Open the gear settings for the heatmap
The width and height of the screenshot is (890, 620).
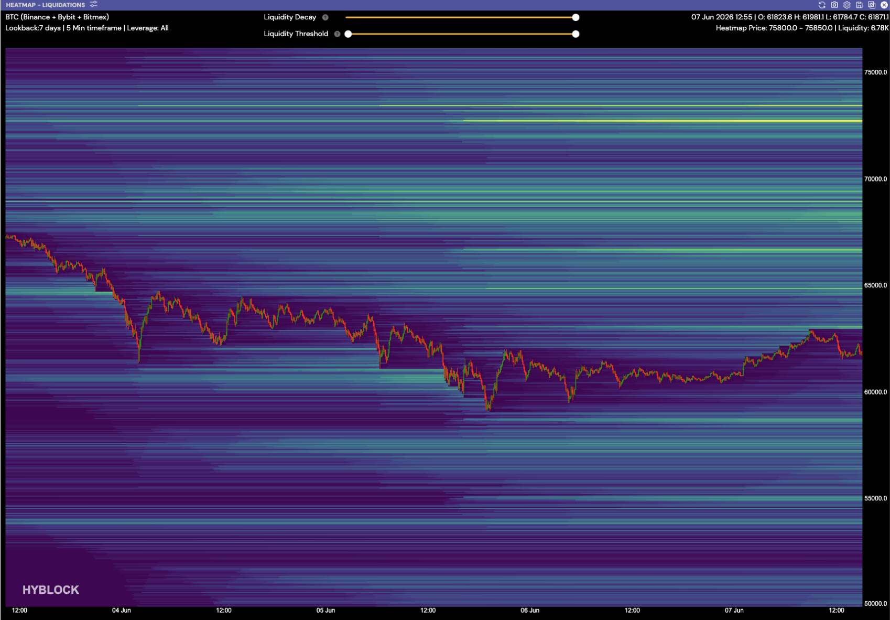[x=847, y=5]
